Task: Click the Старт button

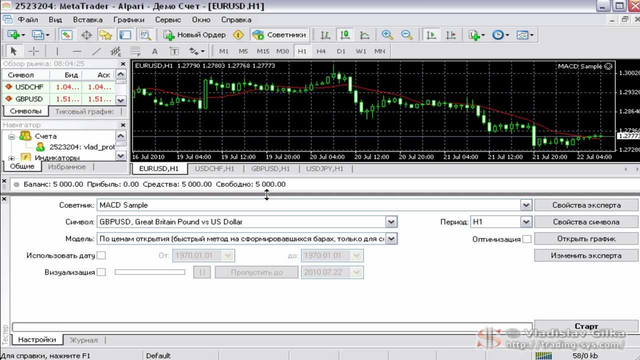Action: [586, 326]
